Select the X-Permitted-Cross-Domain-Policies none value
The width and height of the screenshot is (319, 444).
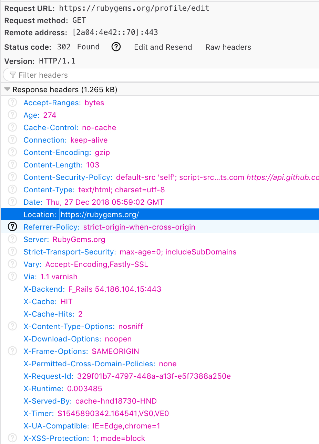pos(168,364)
